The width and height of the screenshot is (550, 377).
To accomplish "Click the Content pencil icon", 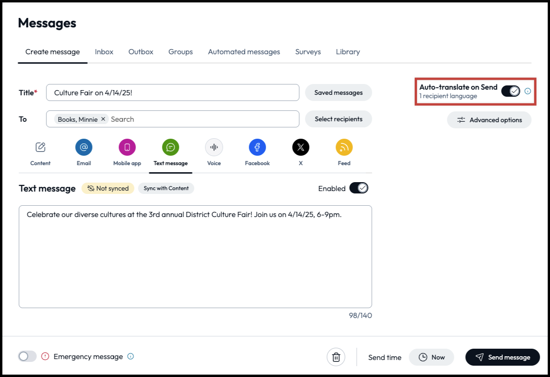I will 41,148.
